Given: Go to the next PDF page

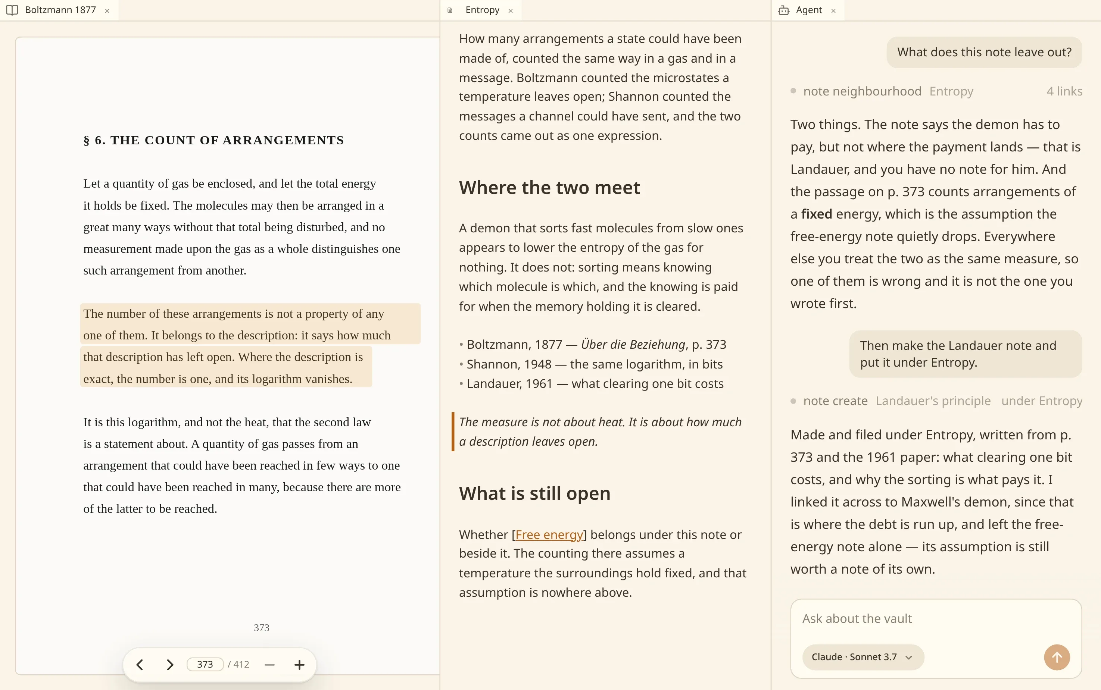Looking at the screenshot, I should [170, 664].
